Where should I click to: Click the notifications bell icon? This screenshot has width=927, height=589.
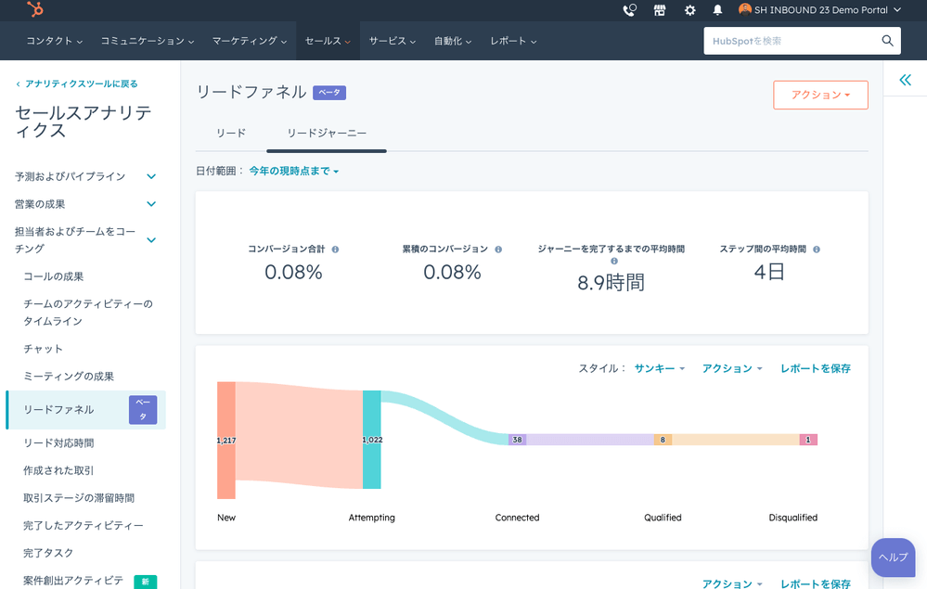point(717,10)
